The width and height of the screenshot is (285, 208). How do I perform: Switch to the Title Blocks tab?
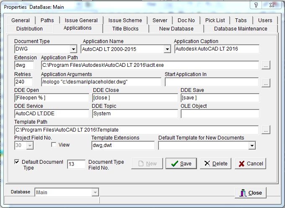coord(125,28)
